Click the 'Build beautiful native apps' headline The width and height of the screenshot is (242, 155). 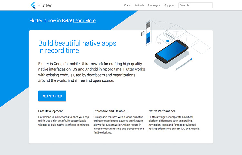[x=77, y=43]
